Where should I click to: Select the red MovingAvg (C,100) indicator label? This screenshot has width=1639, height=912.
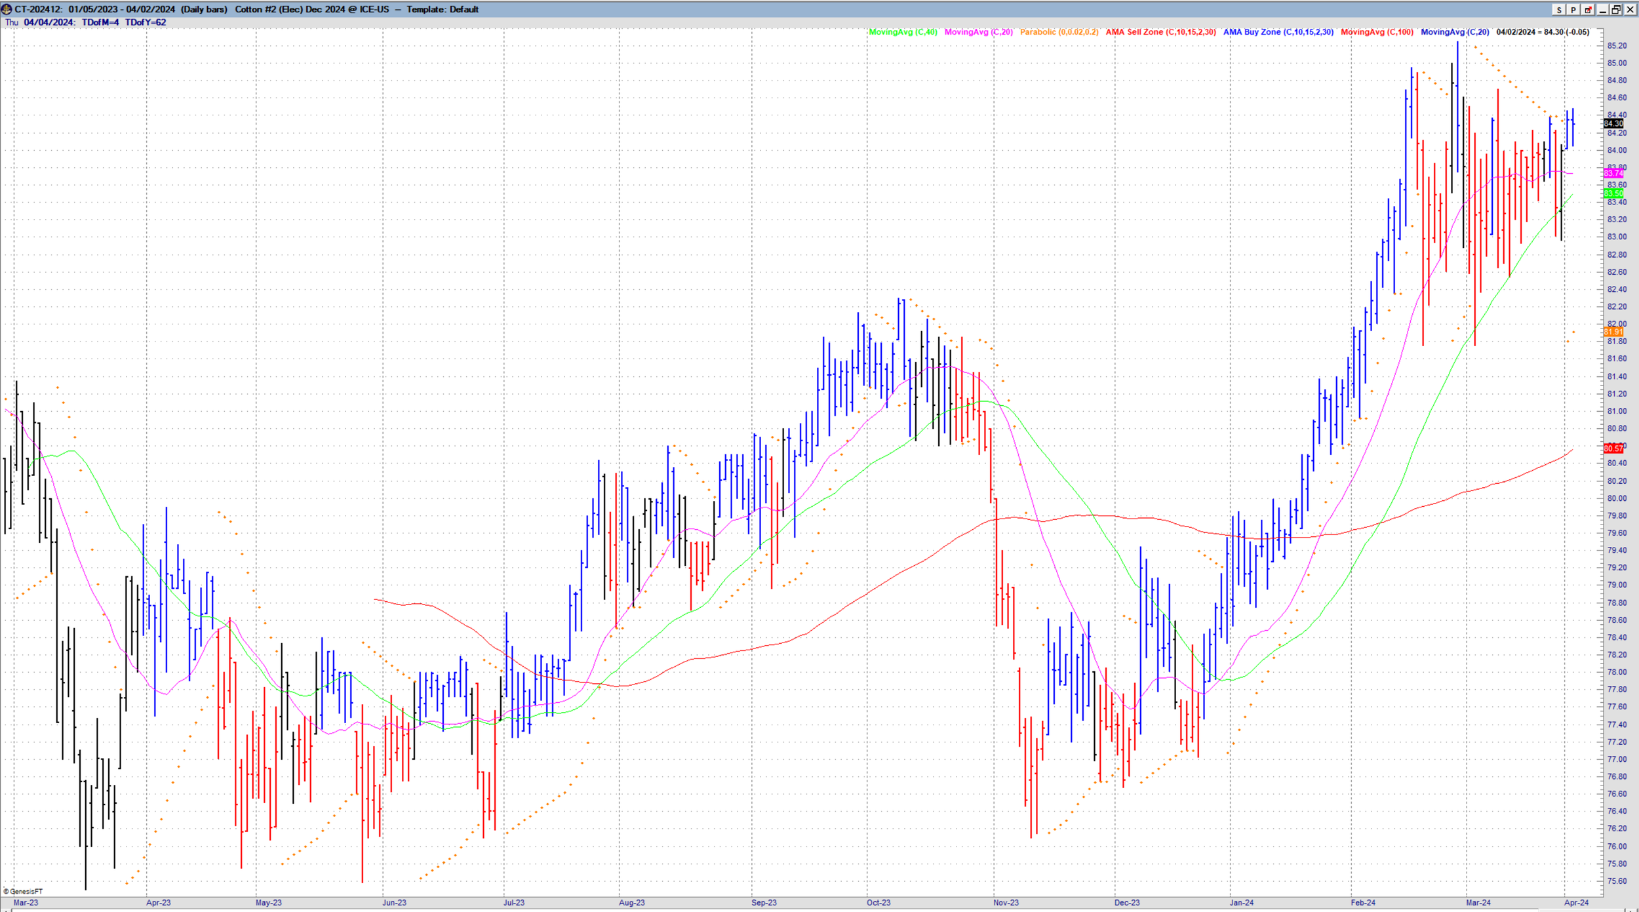1377,32
